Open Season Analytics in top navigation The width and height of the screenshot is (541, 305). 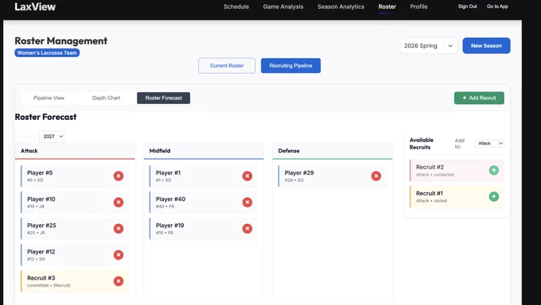[x=341, y=6]
